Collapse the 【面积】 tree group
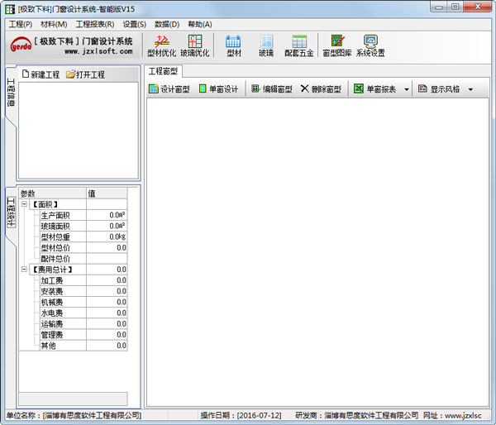The width and height of the screenshot is (496, 425). pos(24,204)
